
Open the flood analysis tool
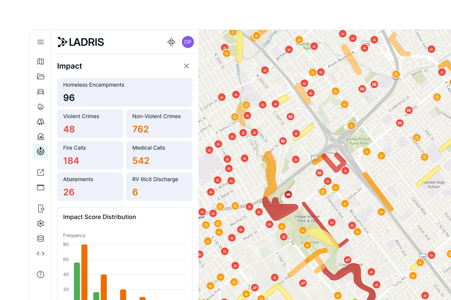click(x=41, y=137)
